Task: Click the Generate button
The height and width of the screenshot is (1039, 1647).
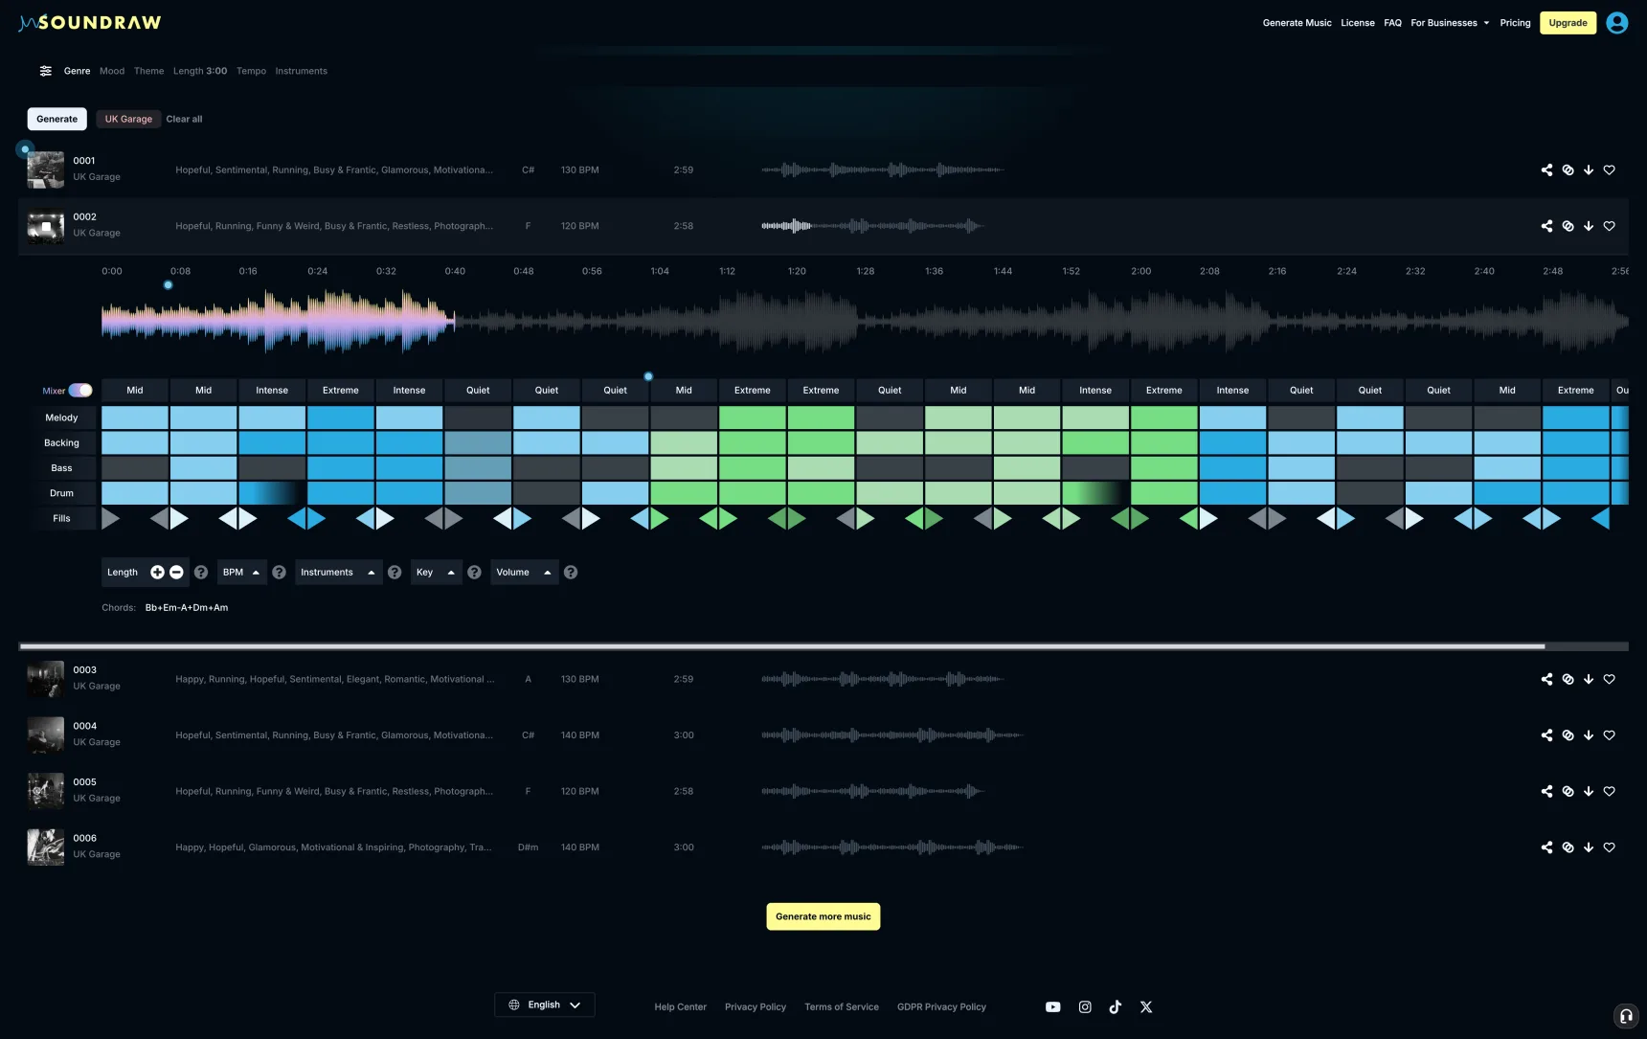Action: click(57, 119)
